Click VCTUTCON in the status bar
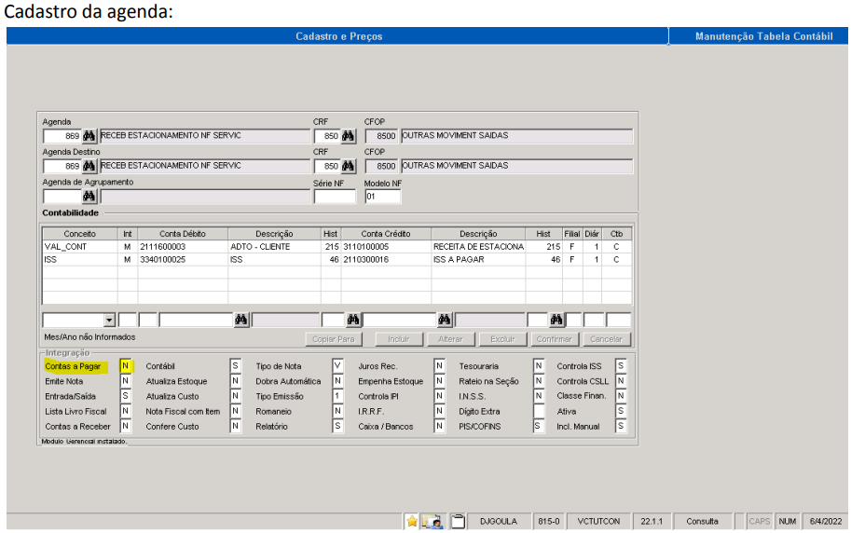Viewport: 851px width, 533px height. [598, 521]
